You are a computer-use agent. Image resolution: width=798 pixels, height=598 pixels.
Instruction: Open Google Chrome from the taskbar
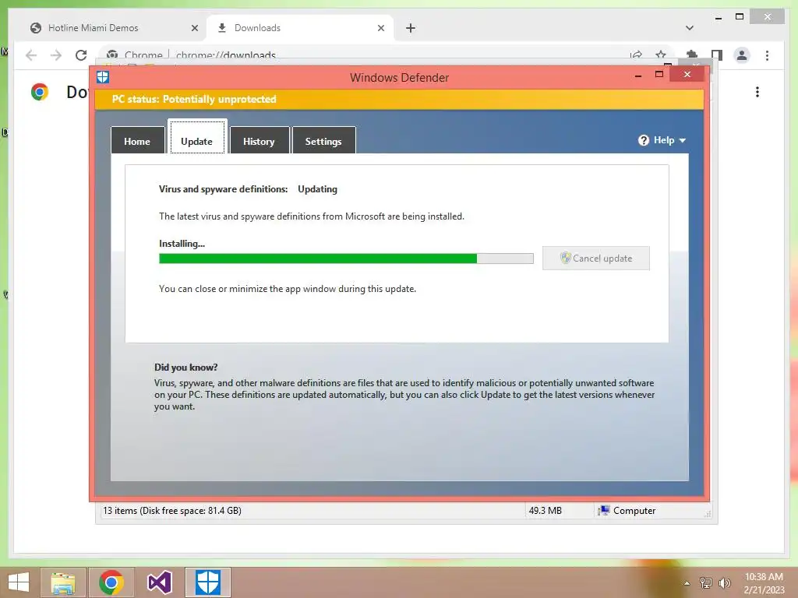click(111, 582)
